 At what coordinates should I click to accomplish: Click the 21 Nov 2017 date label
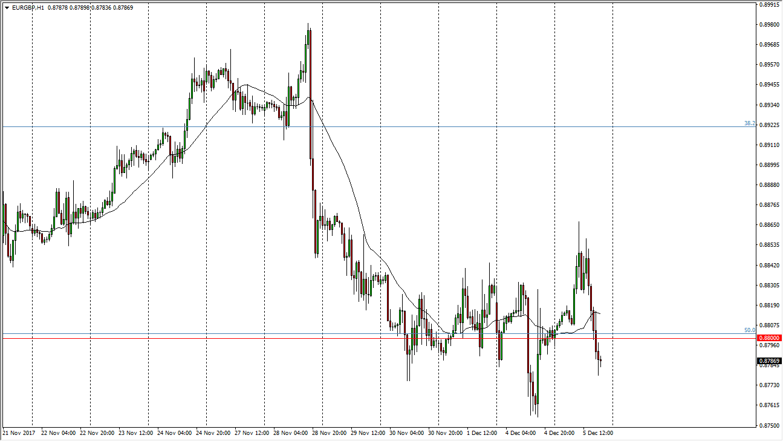click(20, 433)
